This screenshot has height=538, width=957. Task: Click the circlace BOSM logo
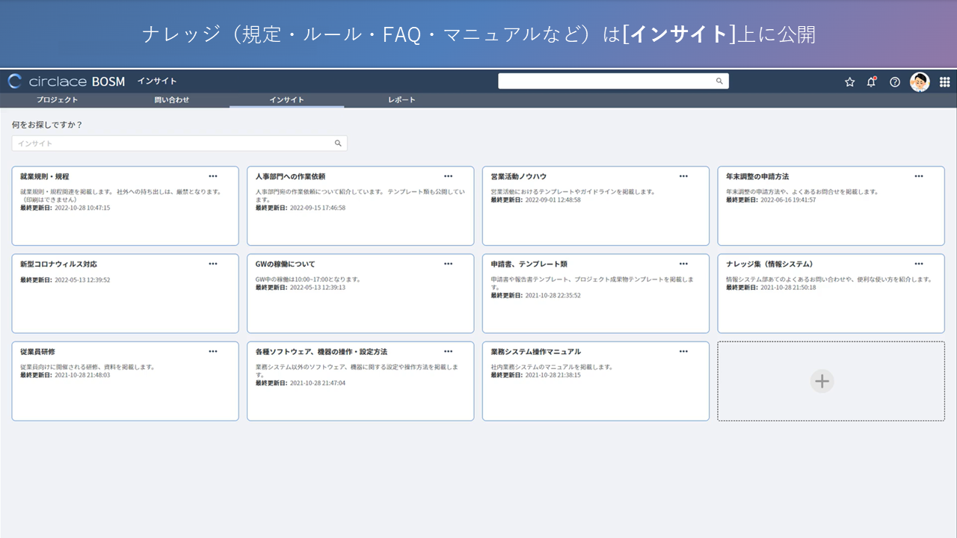(x=66, y=81)
